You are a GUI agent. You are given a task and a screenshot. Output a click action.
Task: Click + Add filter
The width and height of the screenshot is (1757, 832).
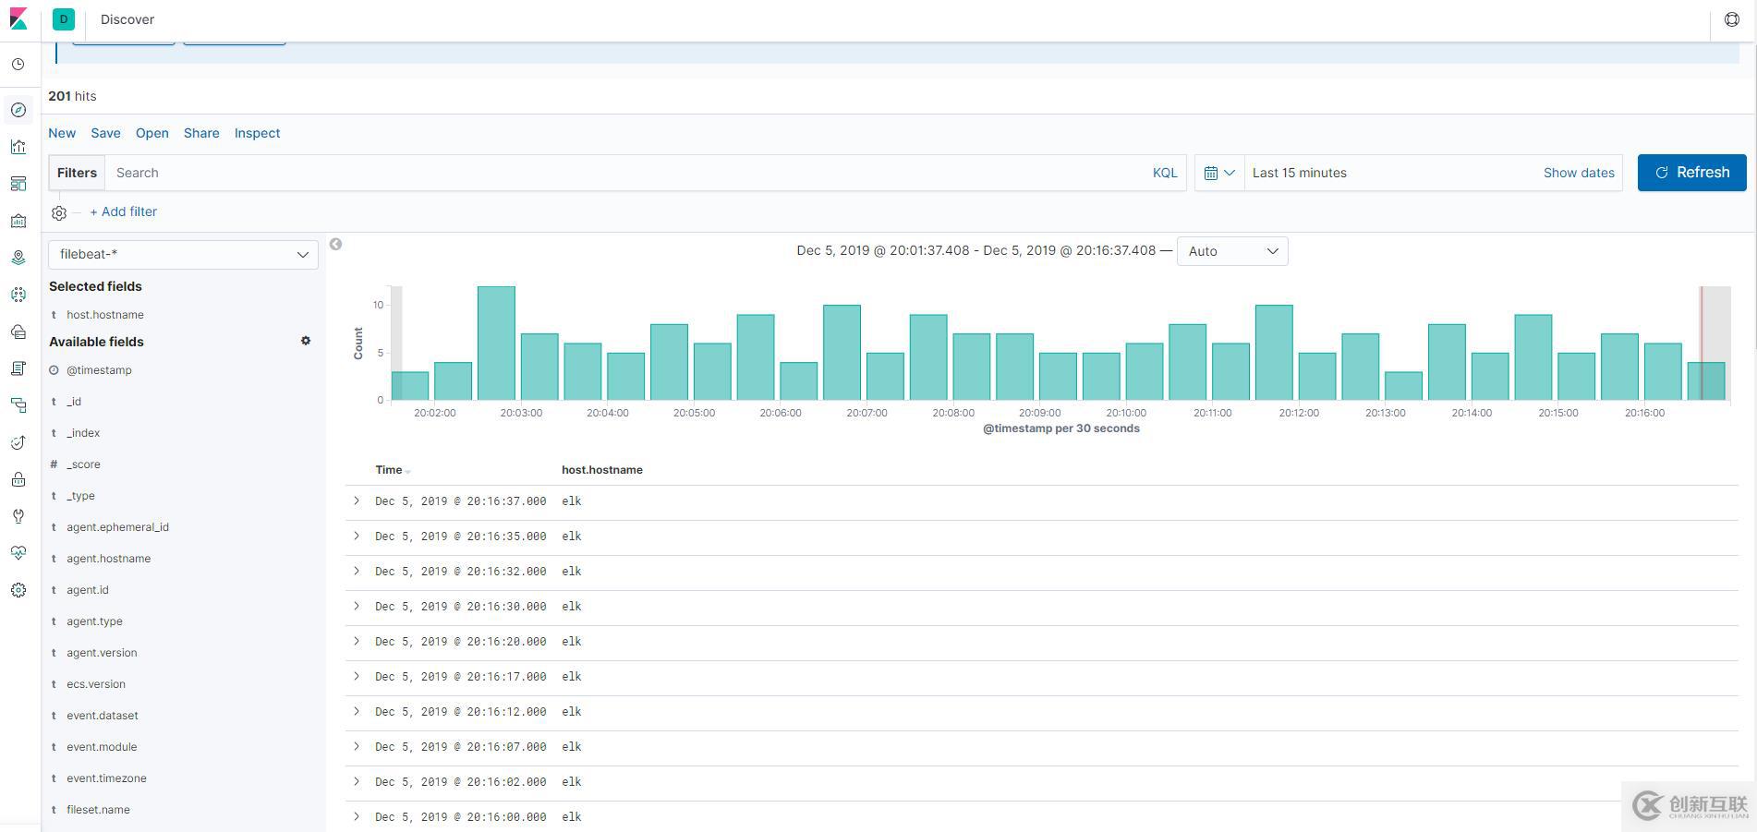(123, 211)
